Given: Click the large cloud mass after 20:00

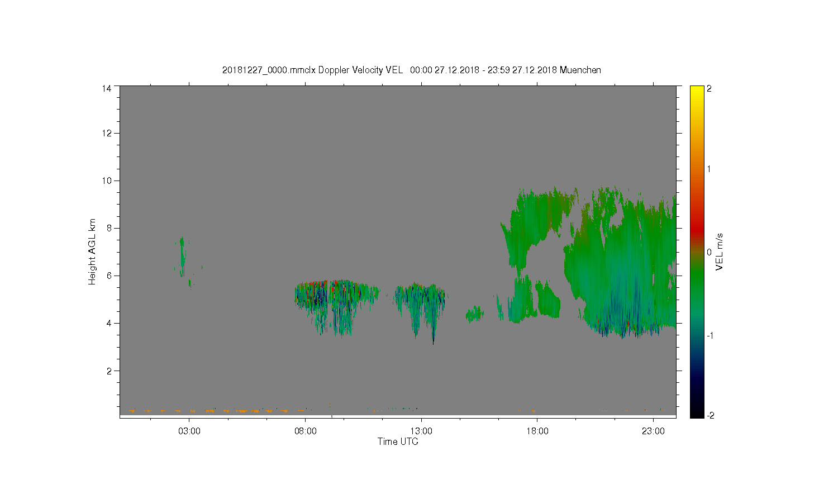Looking at the screenshot, I should [620, 263].
